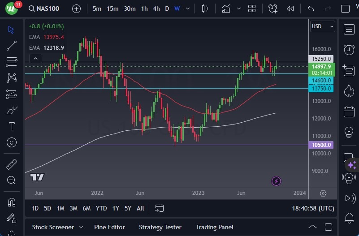Open the USD currency dropdown
Image resolution: width=359 pixels, height=236 pixels.
click(x=323, y=26)
